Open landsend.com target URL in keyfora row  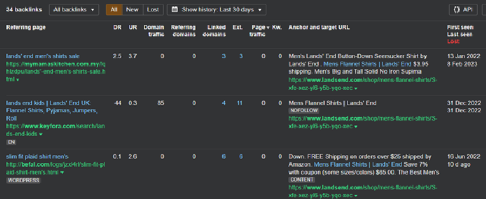[363, 122]
